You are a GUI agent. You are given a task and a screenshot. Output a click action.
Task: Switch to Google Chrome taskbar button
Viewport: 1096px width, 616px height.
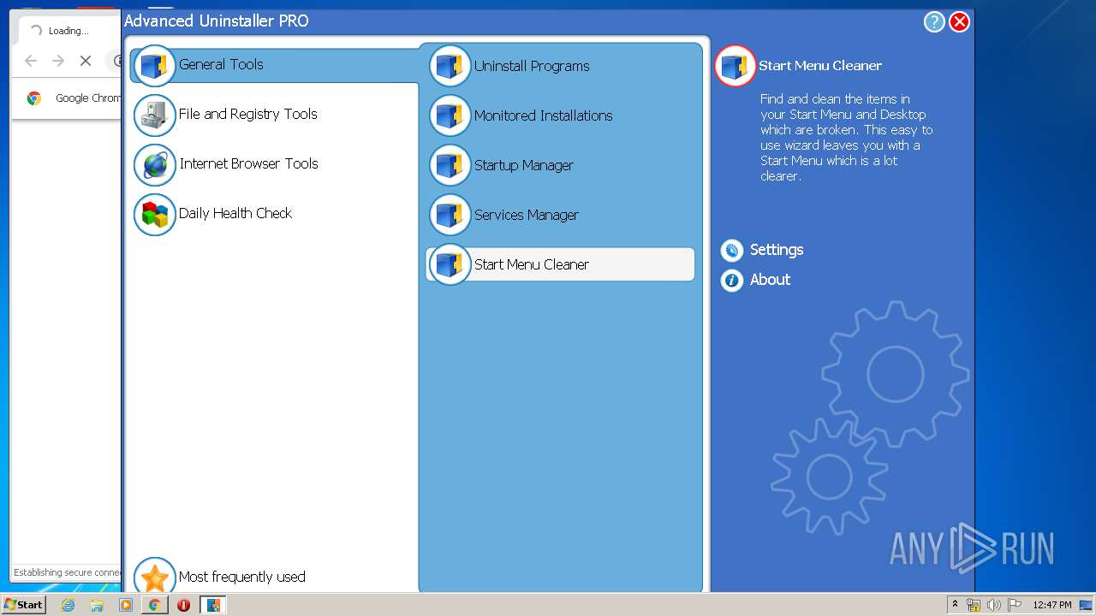click(x=154, y=605)
